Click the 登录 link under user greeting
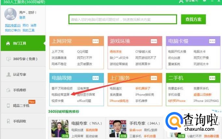Image resolution: width=222 pixels, height=139 pixels. pyautogui.click(x=22, y=18)
